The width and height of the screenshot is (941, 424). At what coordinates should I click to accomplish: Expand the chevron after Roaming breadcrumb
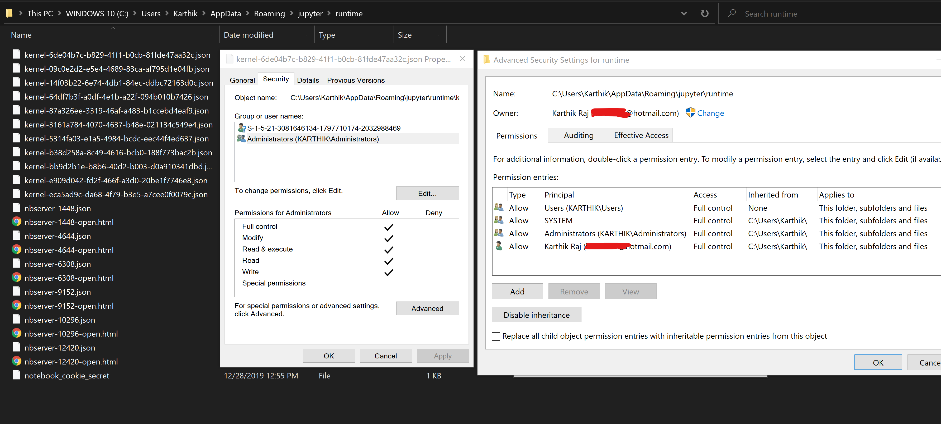(292, 13)
